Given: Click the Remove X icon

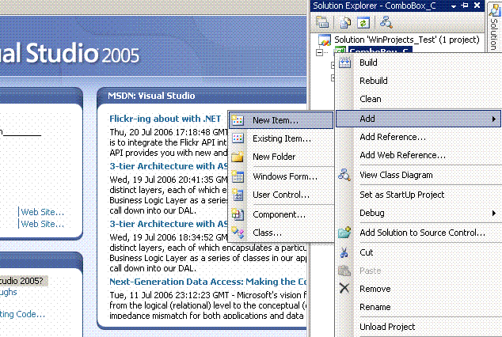Looking at the screenshot, I should pyautogui.click(x=344, y=289).
